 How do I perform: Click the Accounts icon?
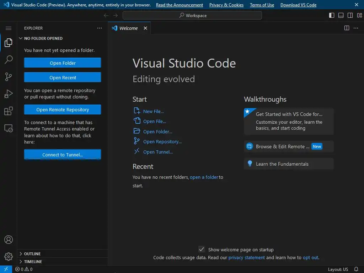point(9,240)
